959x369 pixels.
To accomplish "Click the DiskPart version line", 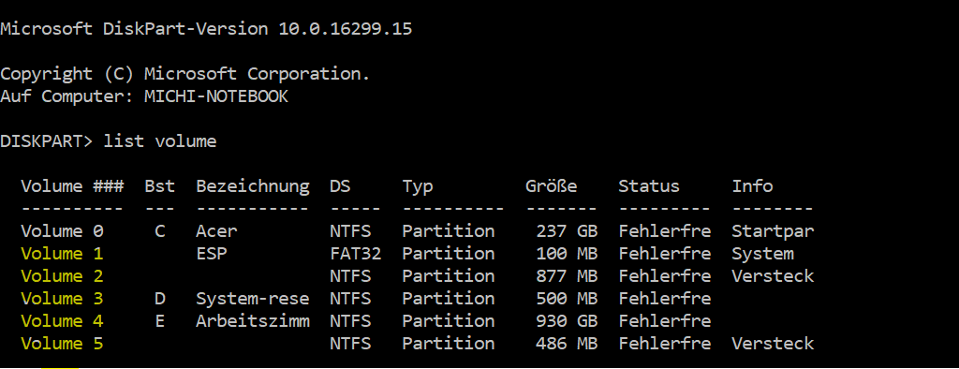I will [x=206, y=29].
